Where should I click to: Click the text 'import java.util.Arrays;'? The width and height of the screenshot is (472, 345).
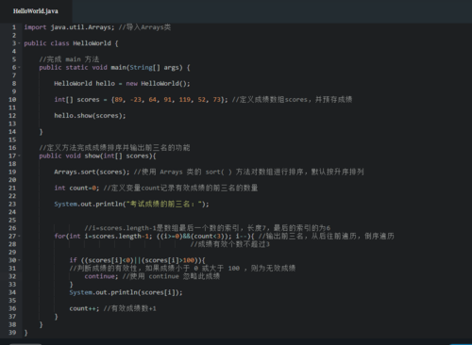[x=69, y=27]
